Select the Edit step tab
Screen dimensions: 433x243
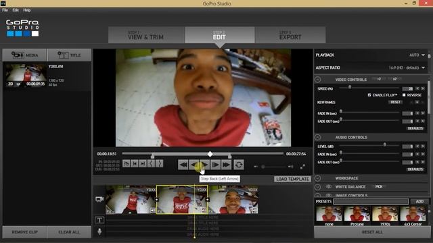click(219, 35)
